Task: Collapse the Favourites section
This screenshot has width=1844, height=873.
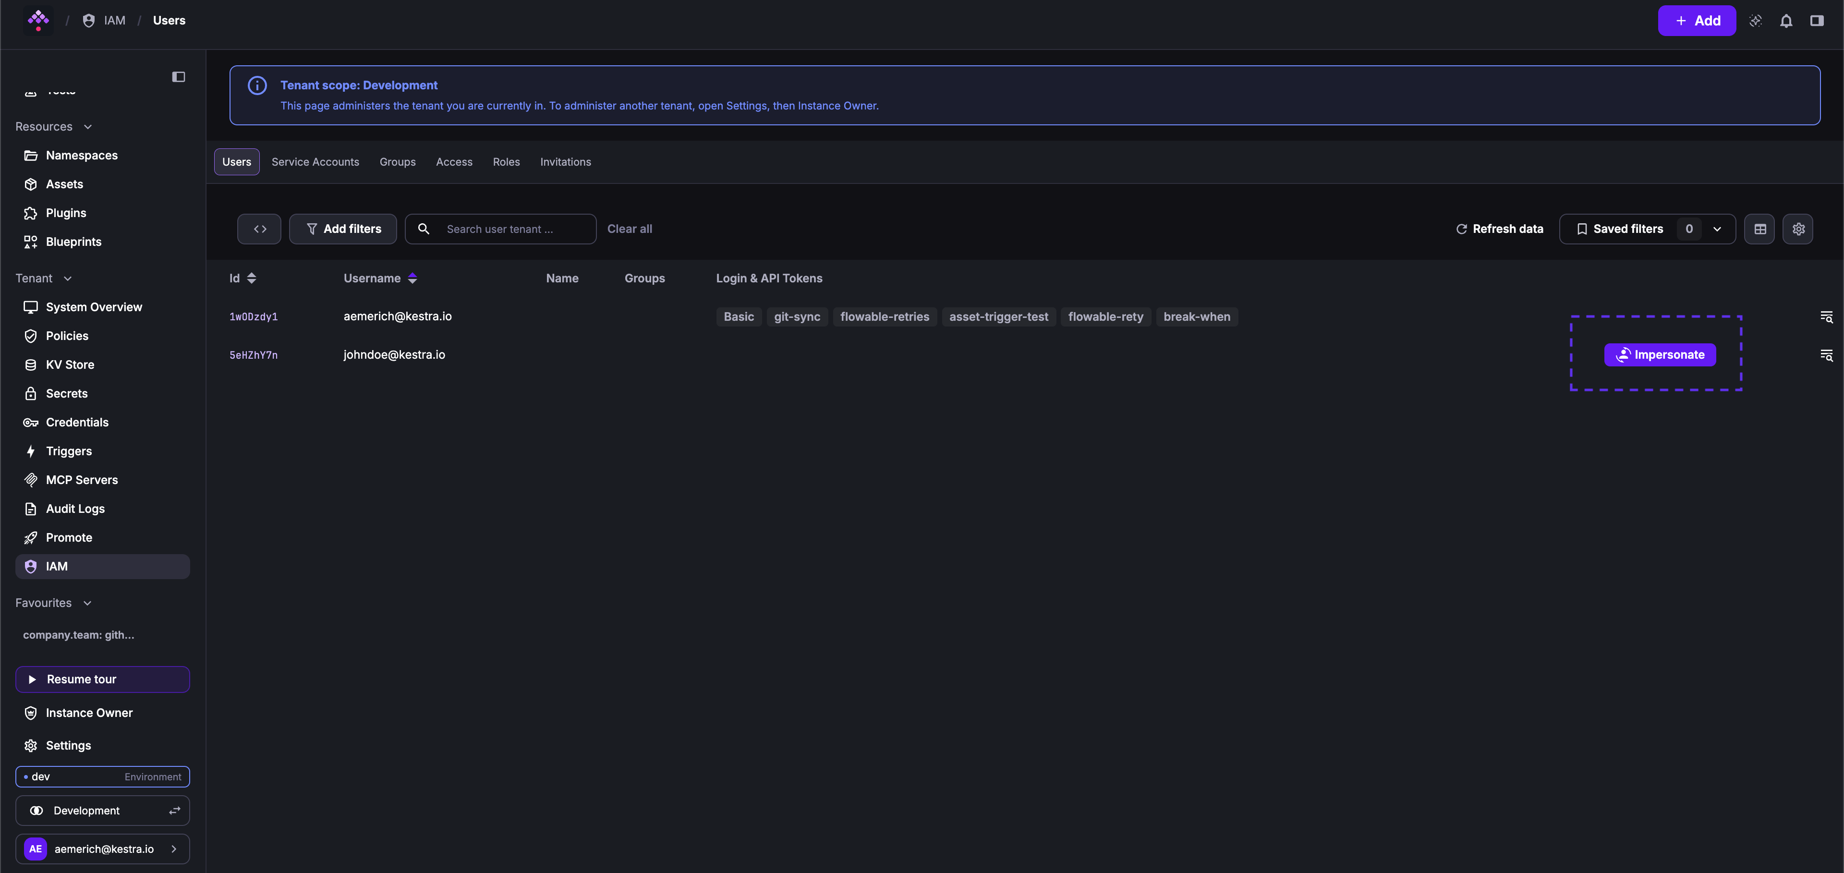Action: point(54,603)
